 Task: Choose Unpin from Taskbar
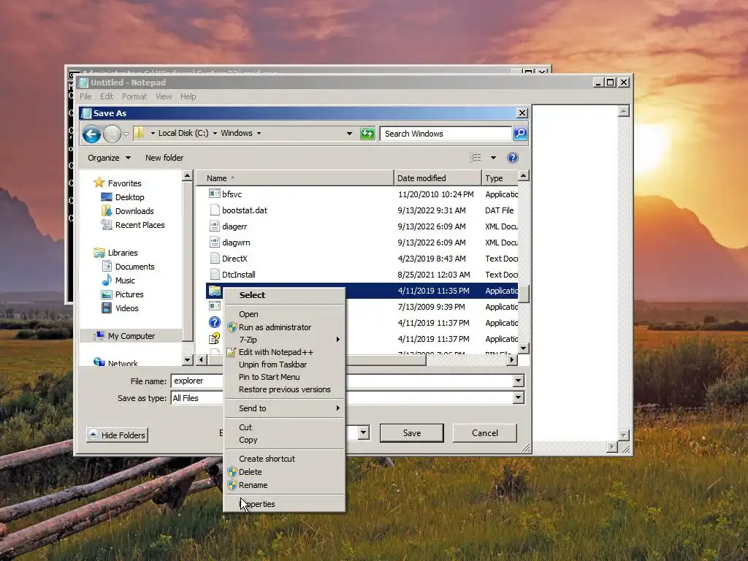[284, 365]
